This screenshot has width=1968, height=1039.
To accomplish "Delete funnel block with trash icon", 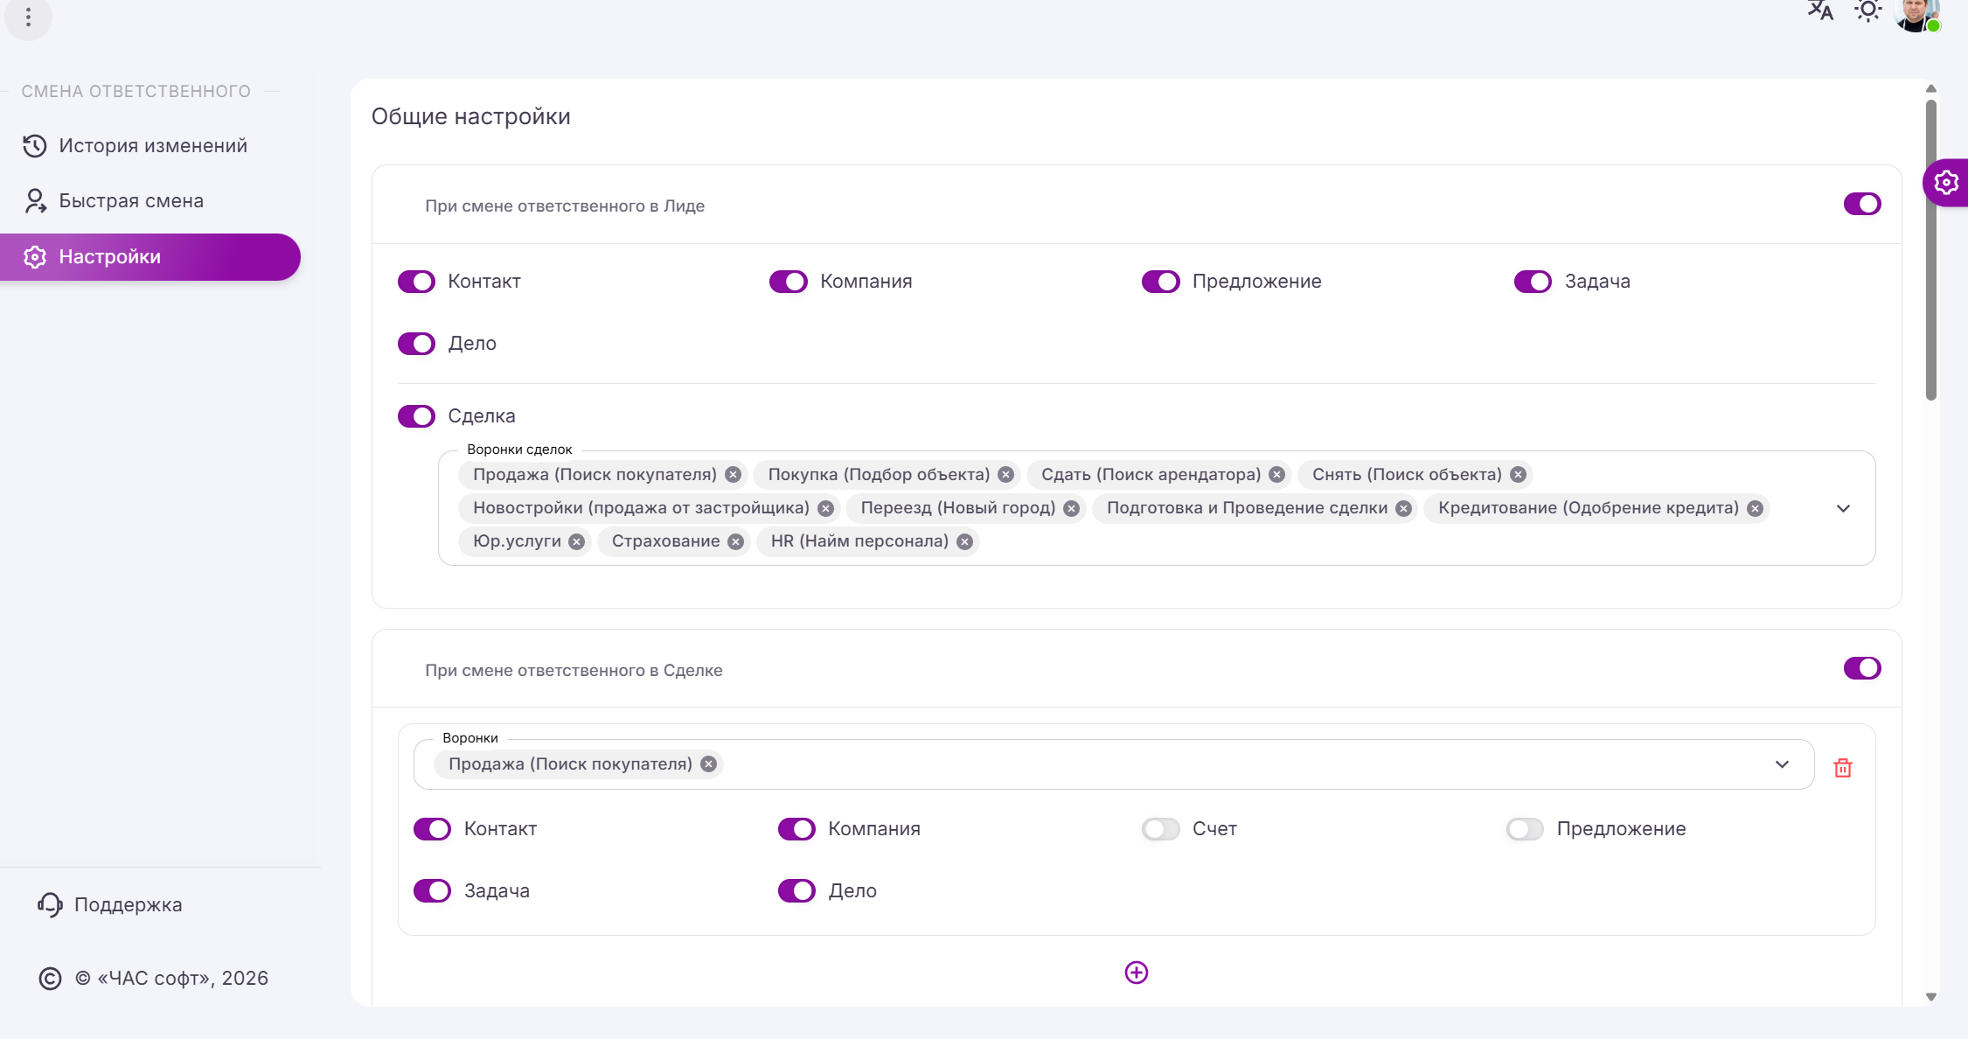I will click(x=1843, y=768).
